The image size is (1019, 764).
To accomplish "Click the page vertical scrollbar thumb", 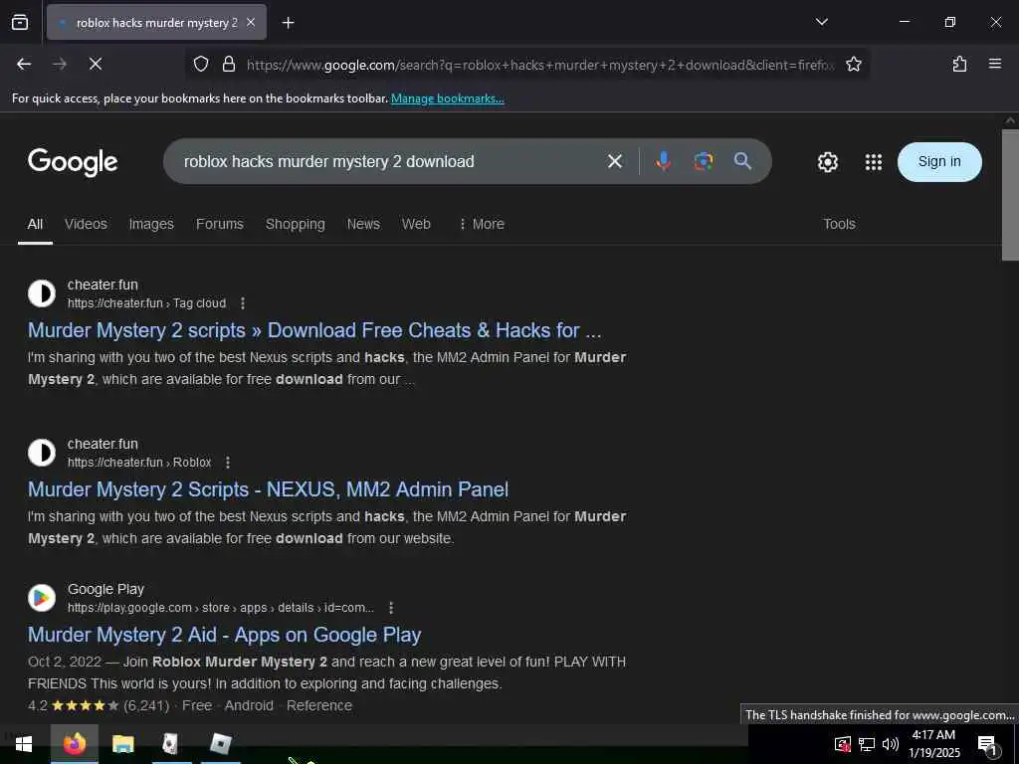I will (1010, 195).
